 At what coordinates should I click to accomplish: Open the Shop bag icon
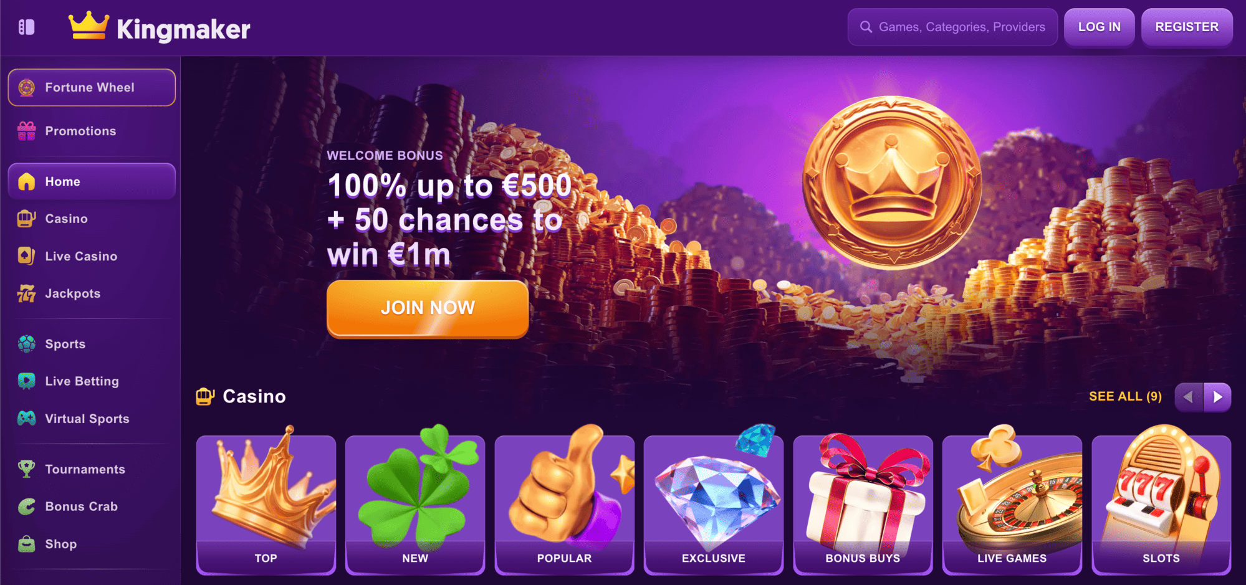[x=27, y=544]
